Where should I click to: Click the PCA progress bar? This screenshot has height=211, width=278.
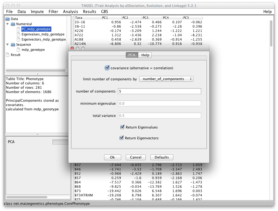(x=61, y=142)
